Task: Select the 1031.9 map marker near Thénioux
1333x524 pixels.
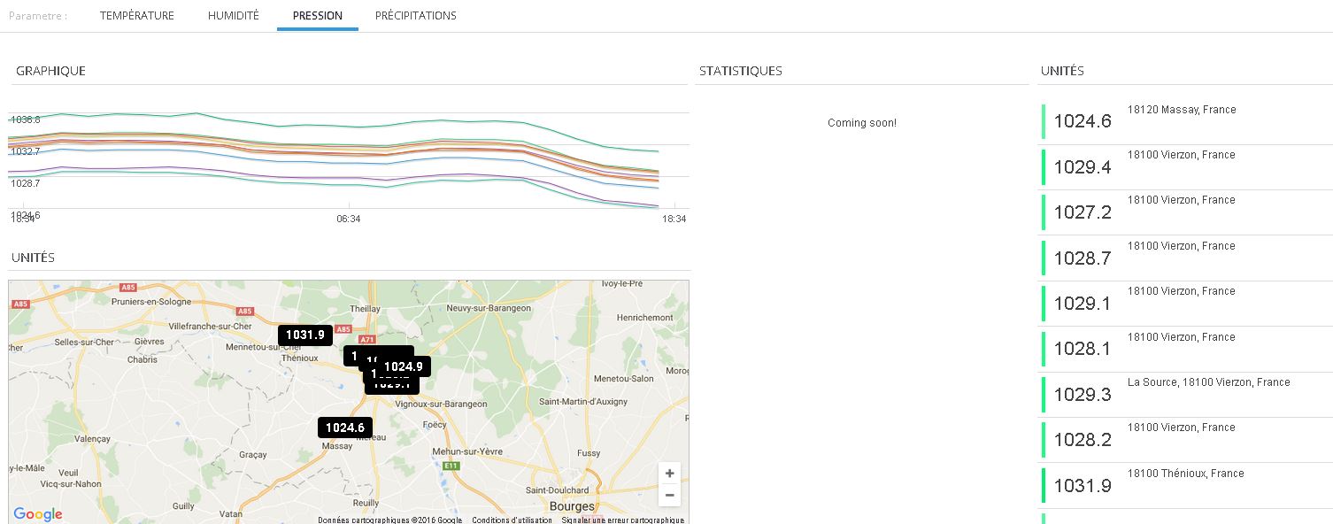Action: coord(305,335)
